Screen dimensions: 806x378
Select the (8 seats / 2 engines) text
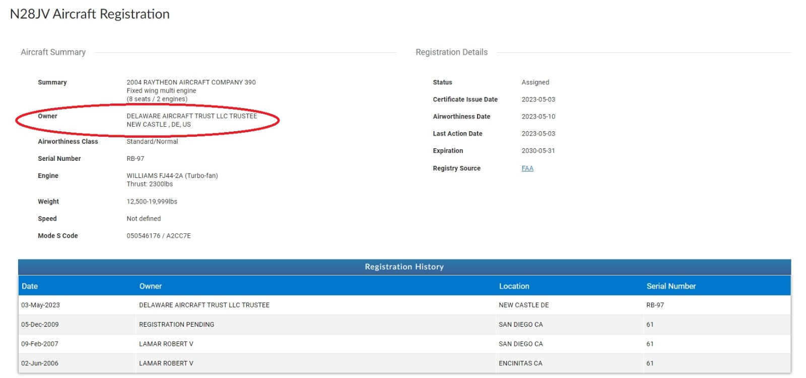point(157,99)
